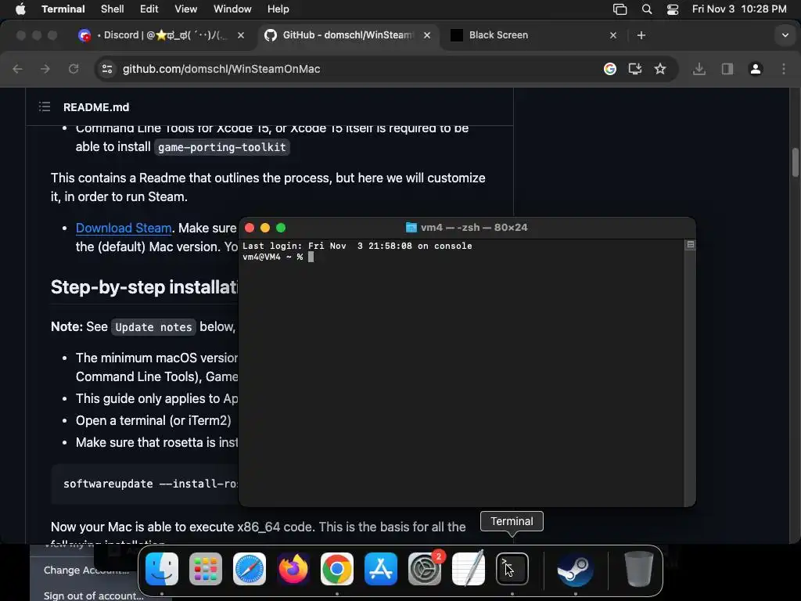Open Launchpad from the Dock

(206, 569)
